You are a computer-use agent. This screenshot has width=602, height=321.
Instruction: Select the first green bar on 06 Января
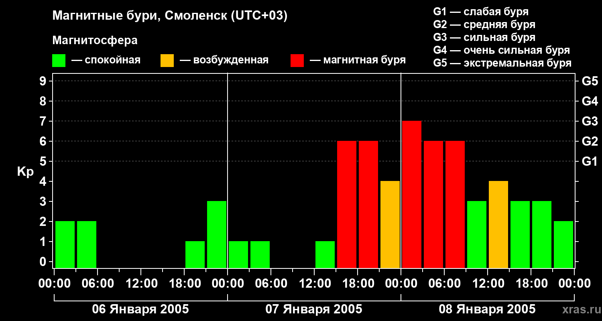point(65,244)
